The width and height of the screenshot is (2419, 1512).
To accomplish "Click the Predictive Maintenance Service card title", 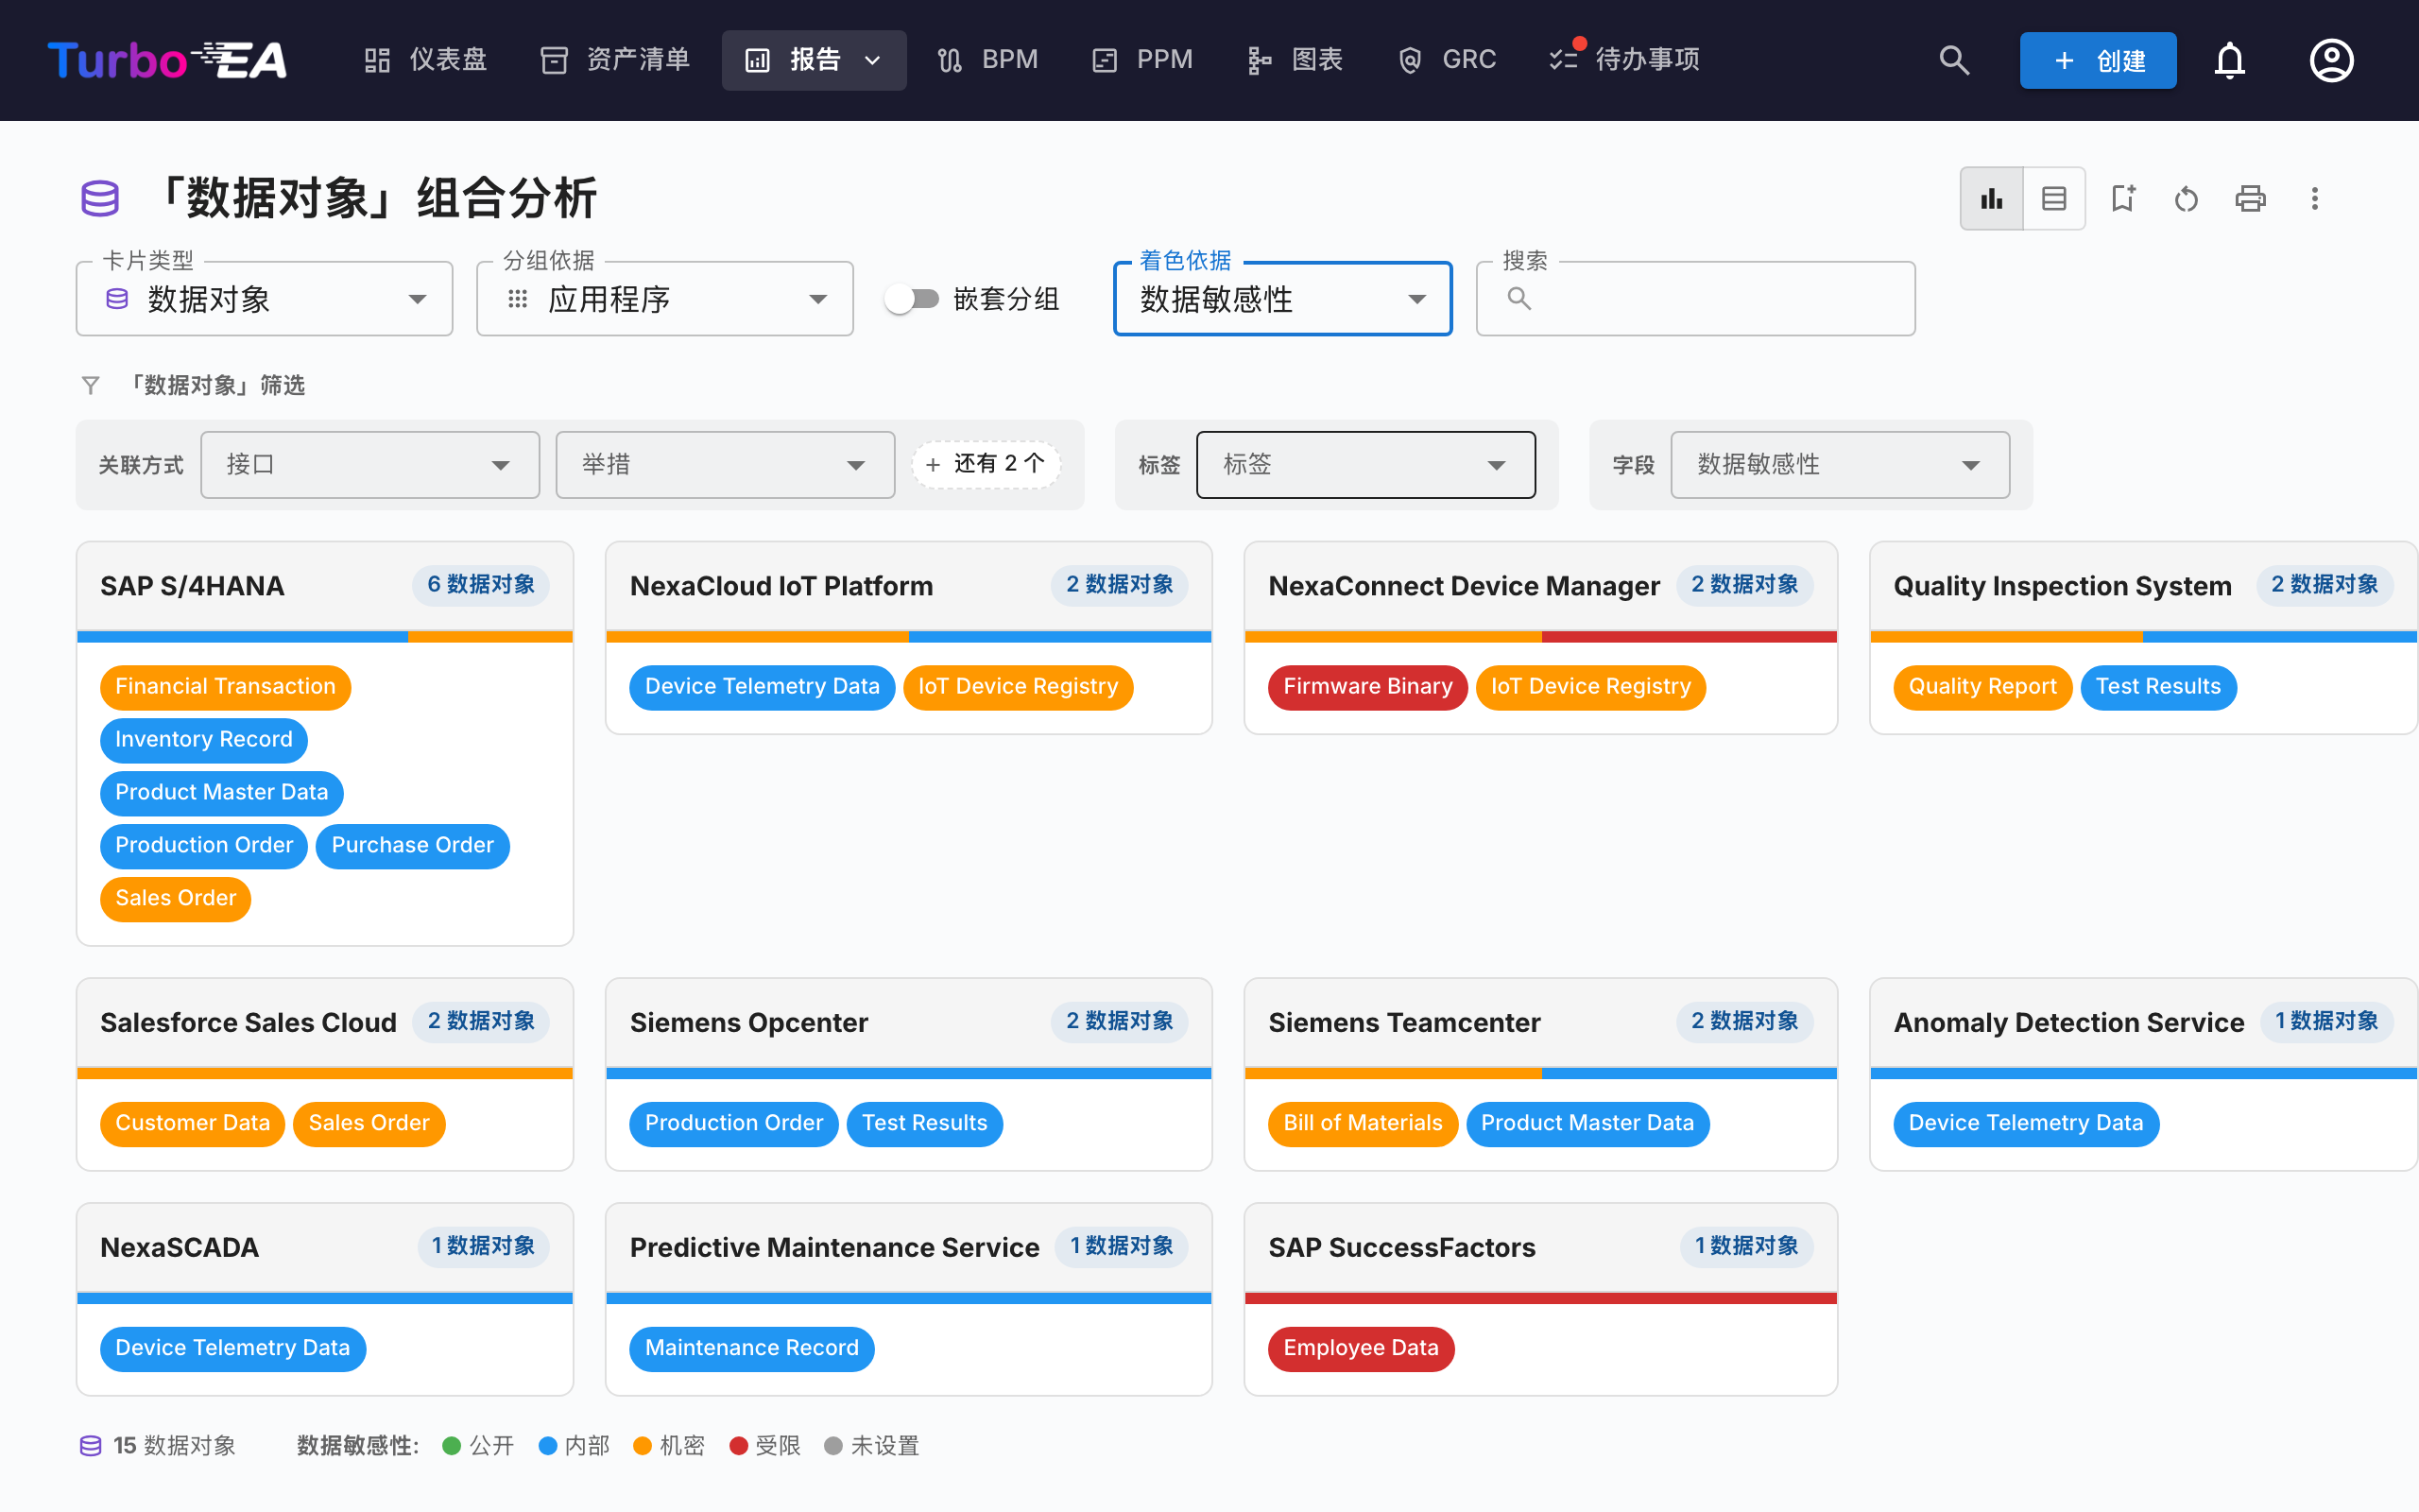I will [x=833, y=1248].
